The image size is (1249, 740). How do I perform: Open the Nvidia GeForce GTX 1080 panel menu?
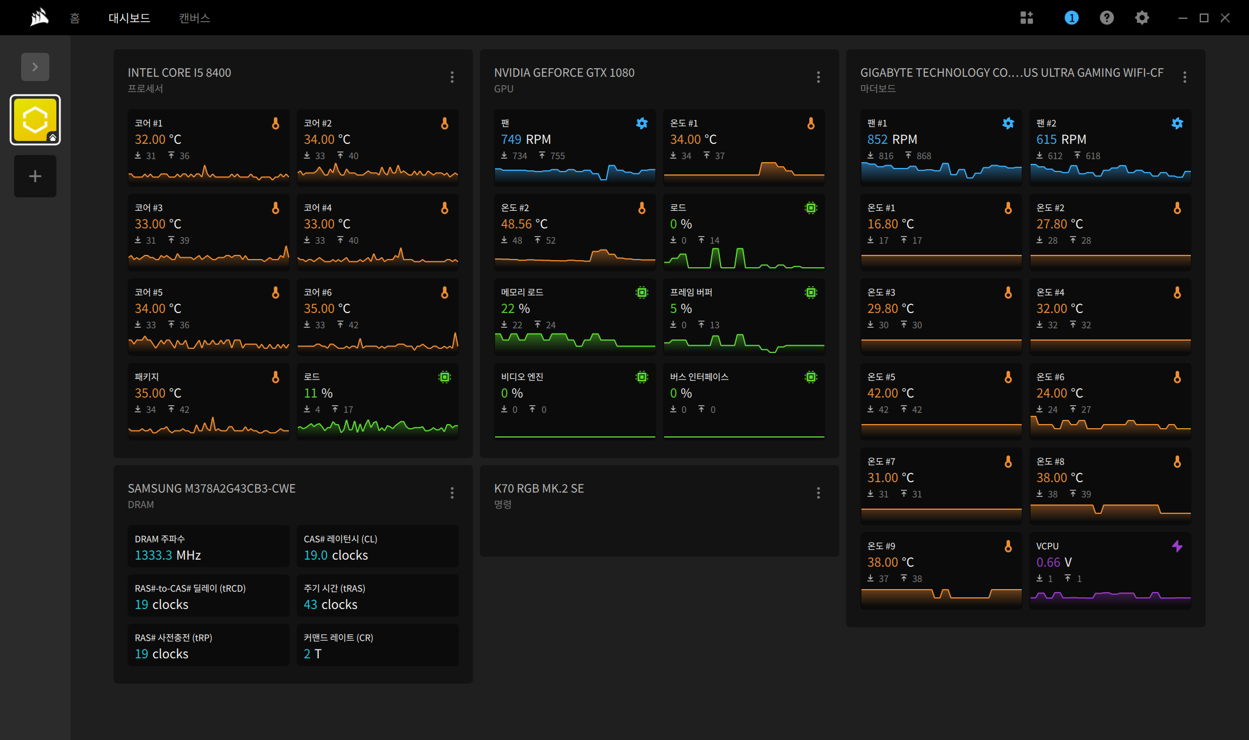(x=819, y=77)
